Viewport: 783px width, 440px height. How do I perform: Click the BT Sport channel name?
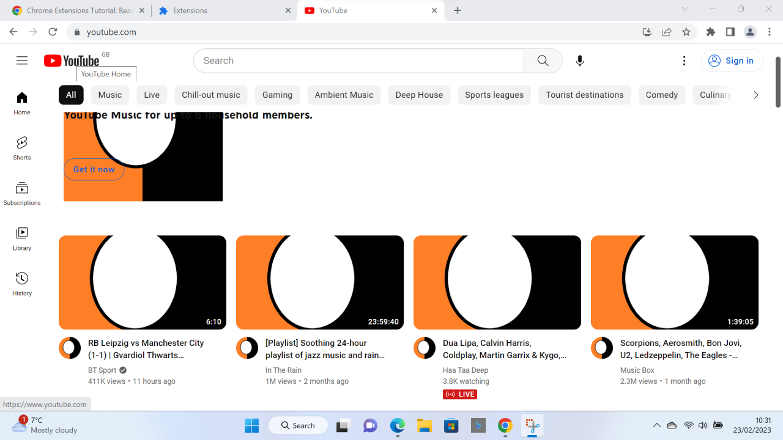pyautogui.click(x=102, y=370)
